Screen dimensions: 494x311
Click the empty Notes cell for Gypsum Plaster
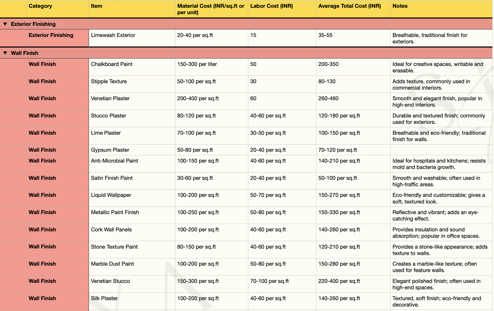(441, 150)
